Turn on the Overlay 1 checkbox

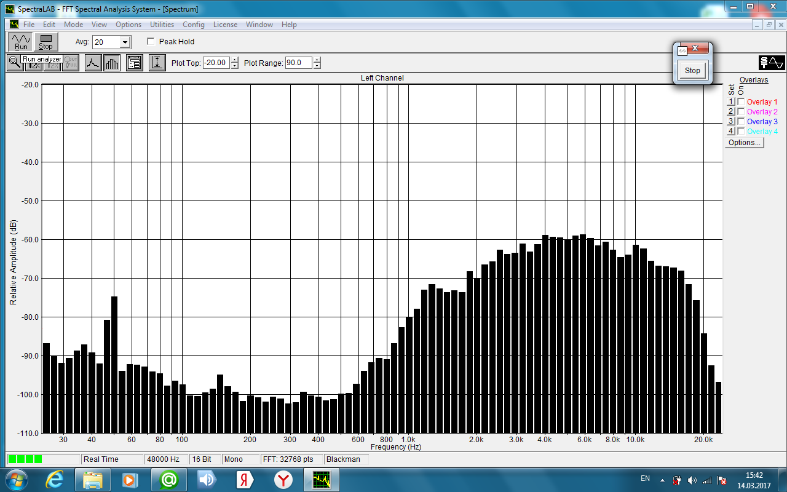(741, 102)
